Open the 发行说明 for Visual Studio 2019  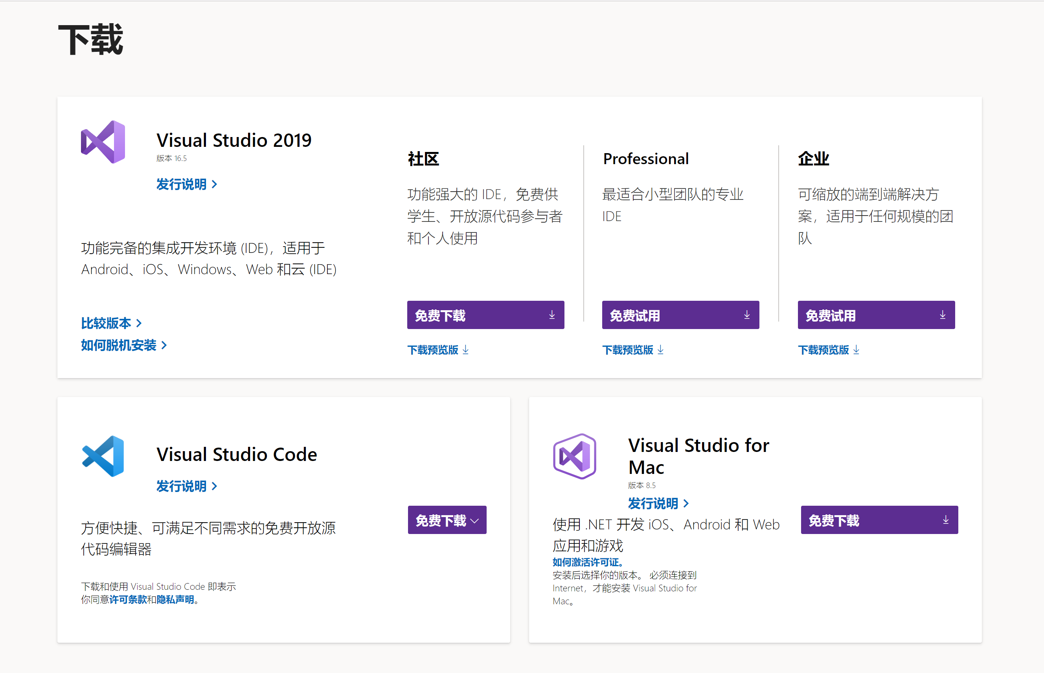pos(183,184)
